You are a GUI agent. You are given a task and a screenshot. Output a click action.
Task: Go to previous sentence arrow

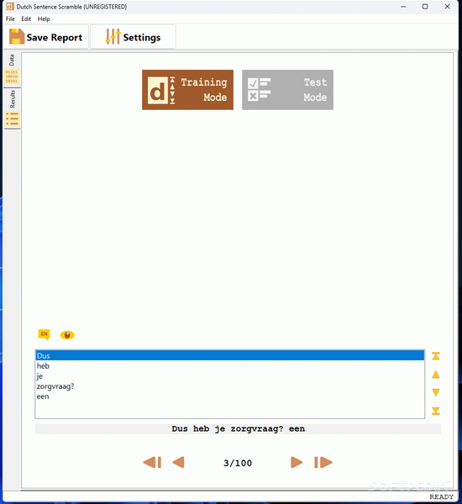point(178,463)
